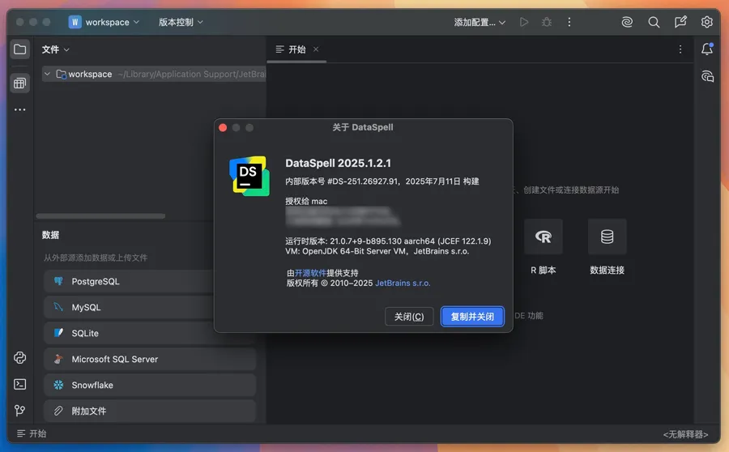
Task: Open the AI Assistant chat icon
Action: pos(707,76)
